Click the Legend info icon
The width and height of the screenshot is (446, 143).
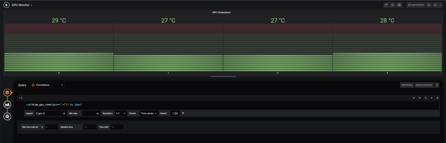click(x=64, y=113)
